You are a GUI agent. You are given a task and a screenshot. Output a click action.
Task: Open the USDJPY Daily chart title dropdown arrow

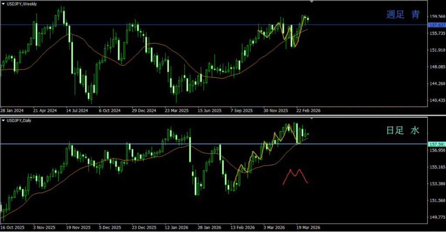(x=3, y=120)
